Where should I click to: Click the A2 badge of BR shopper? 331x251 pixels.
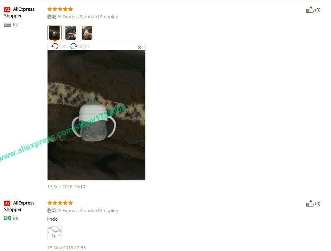point(7,203)
